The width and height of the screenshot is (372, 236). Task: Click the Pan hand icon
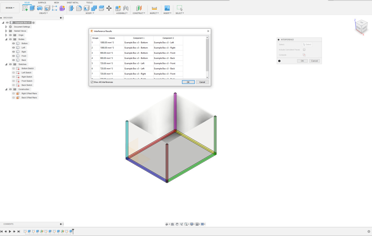point(177,224)
